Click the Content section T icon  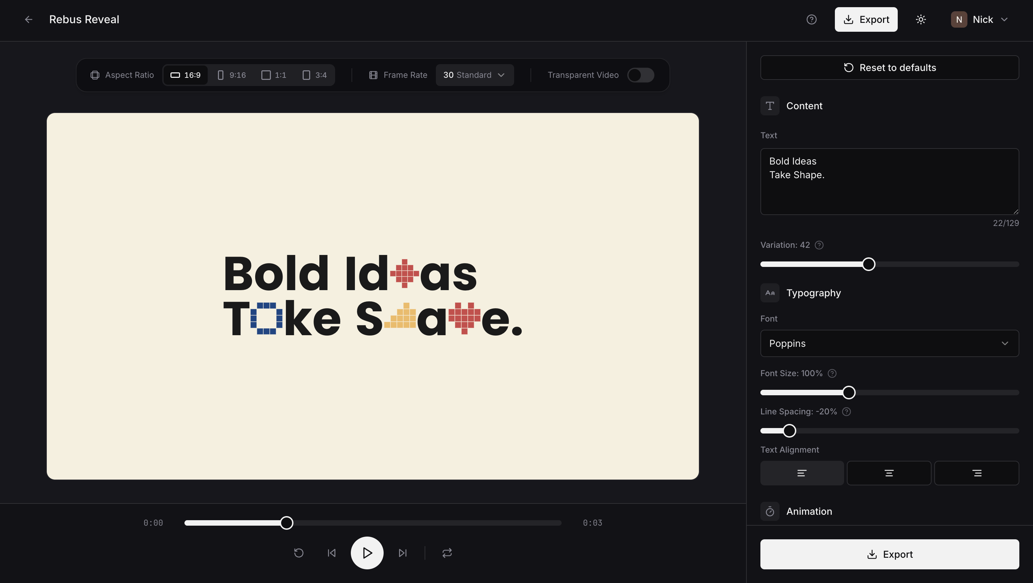point(770,106)
